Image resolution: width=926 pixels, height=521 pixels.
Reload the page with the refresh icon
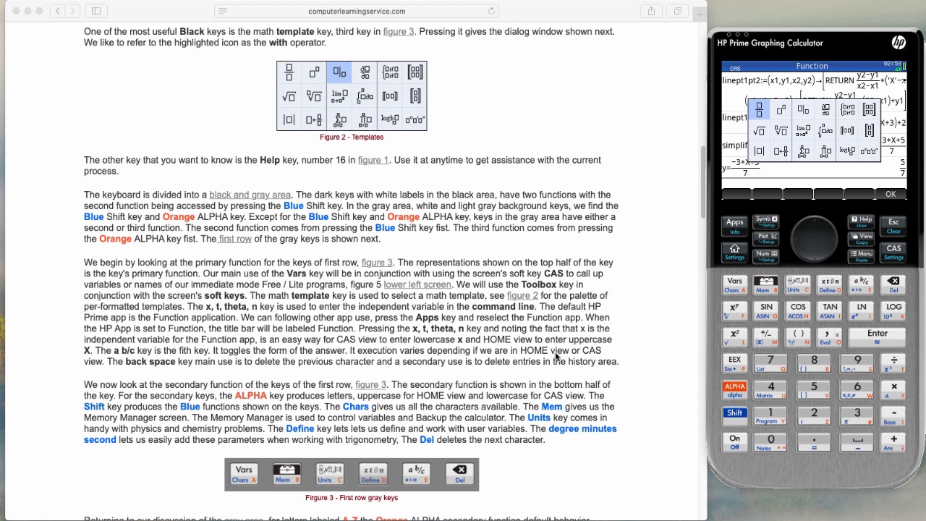491,11
